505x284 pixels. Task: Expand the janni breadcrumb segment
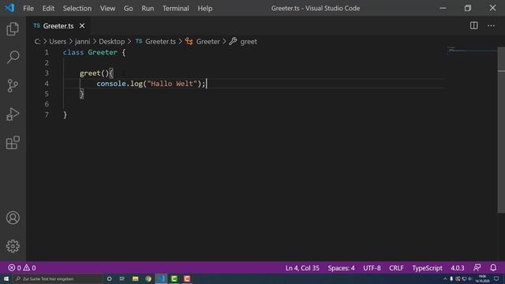[82, 41]
